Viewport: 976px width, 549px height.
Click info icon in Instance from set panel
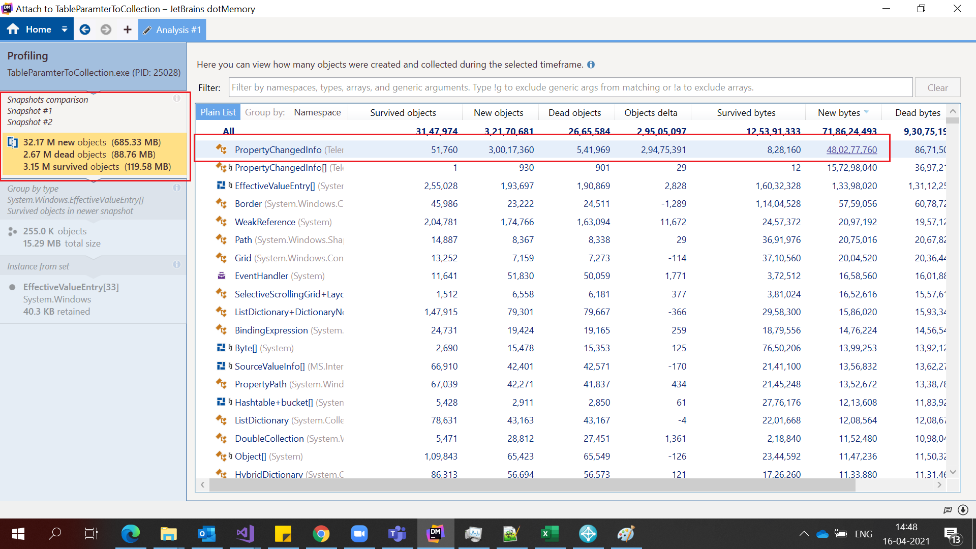[x=176, y=264]
